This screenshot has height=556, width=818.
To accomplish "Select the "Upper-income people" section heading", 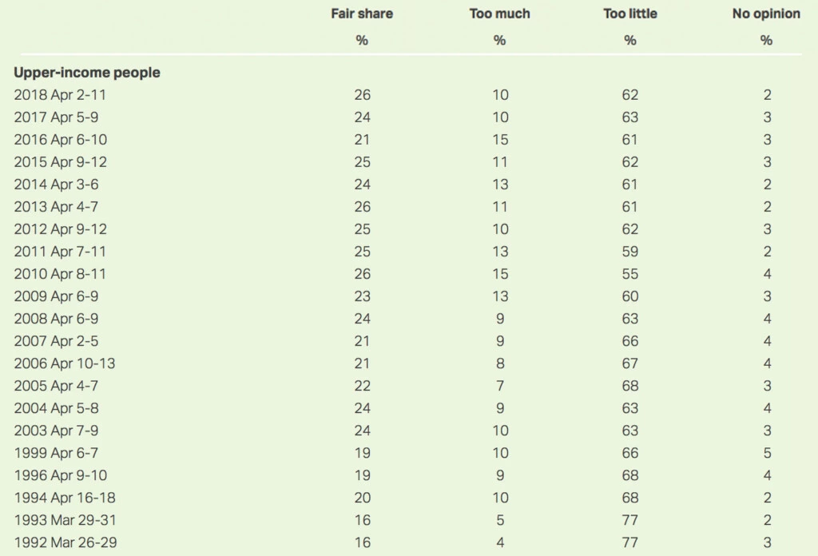I will (87, 73).
